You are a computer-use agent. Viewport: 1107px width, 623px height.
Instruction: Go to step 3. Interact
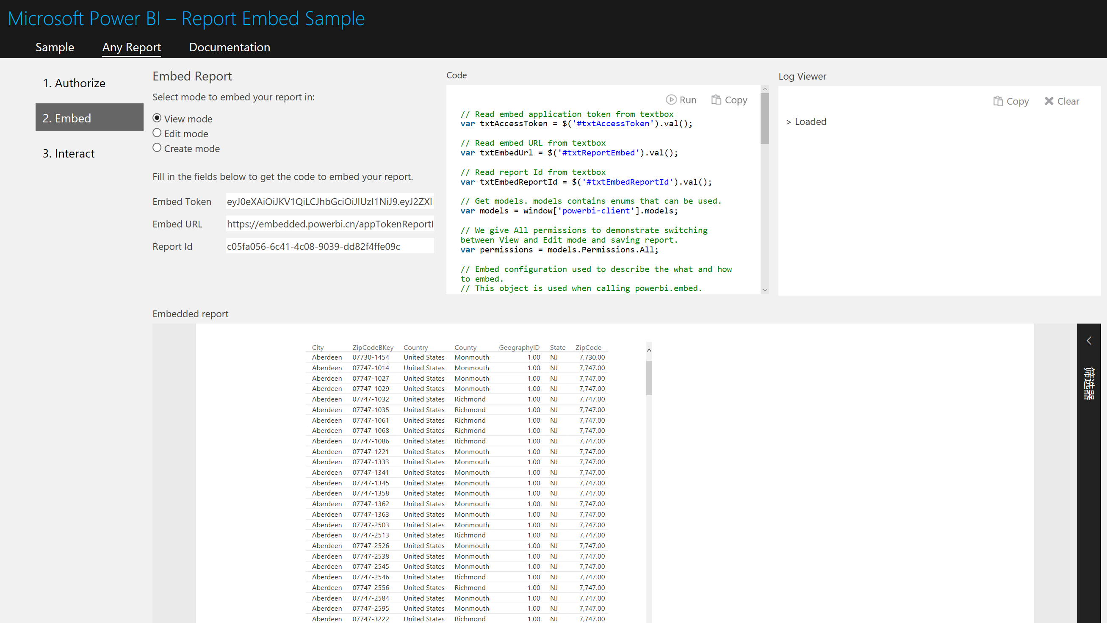[68, 153]
